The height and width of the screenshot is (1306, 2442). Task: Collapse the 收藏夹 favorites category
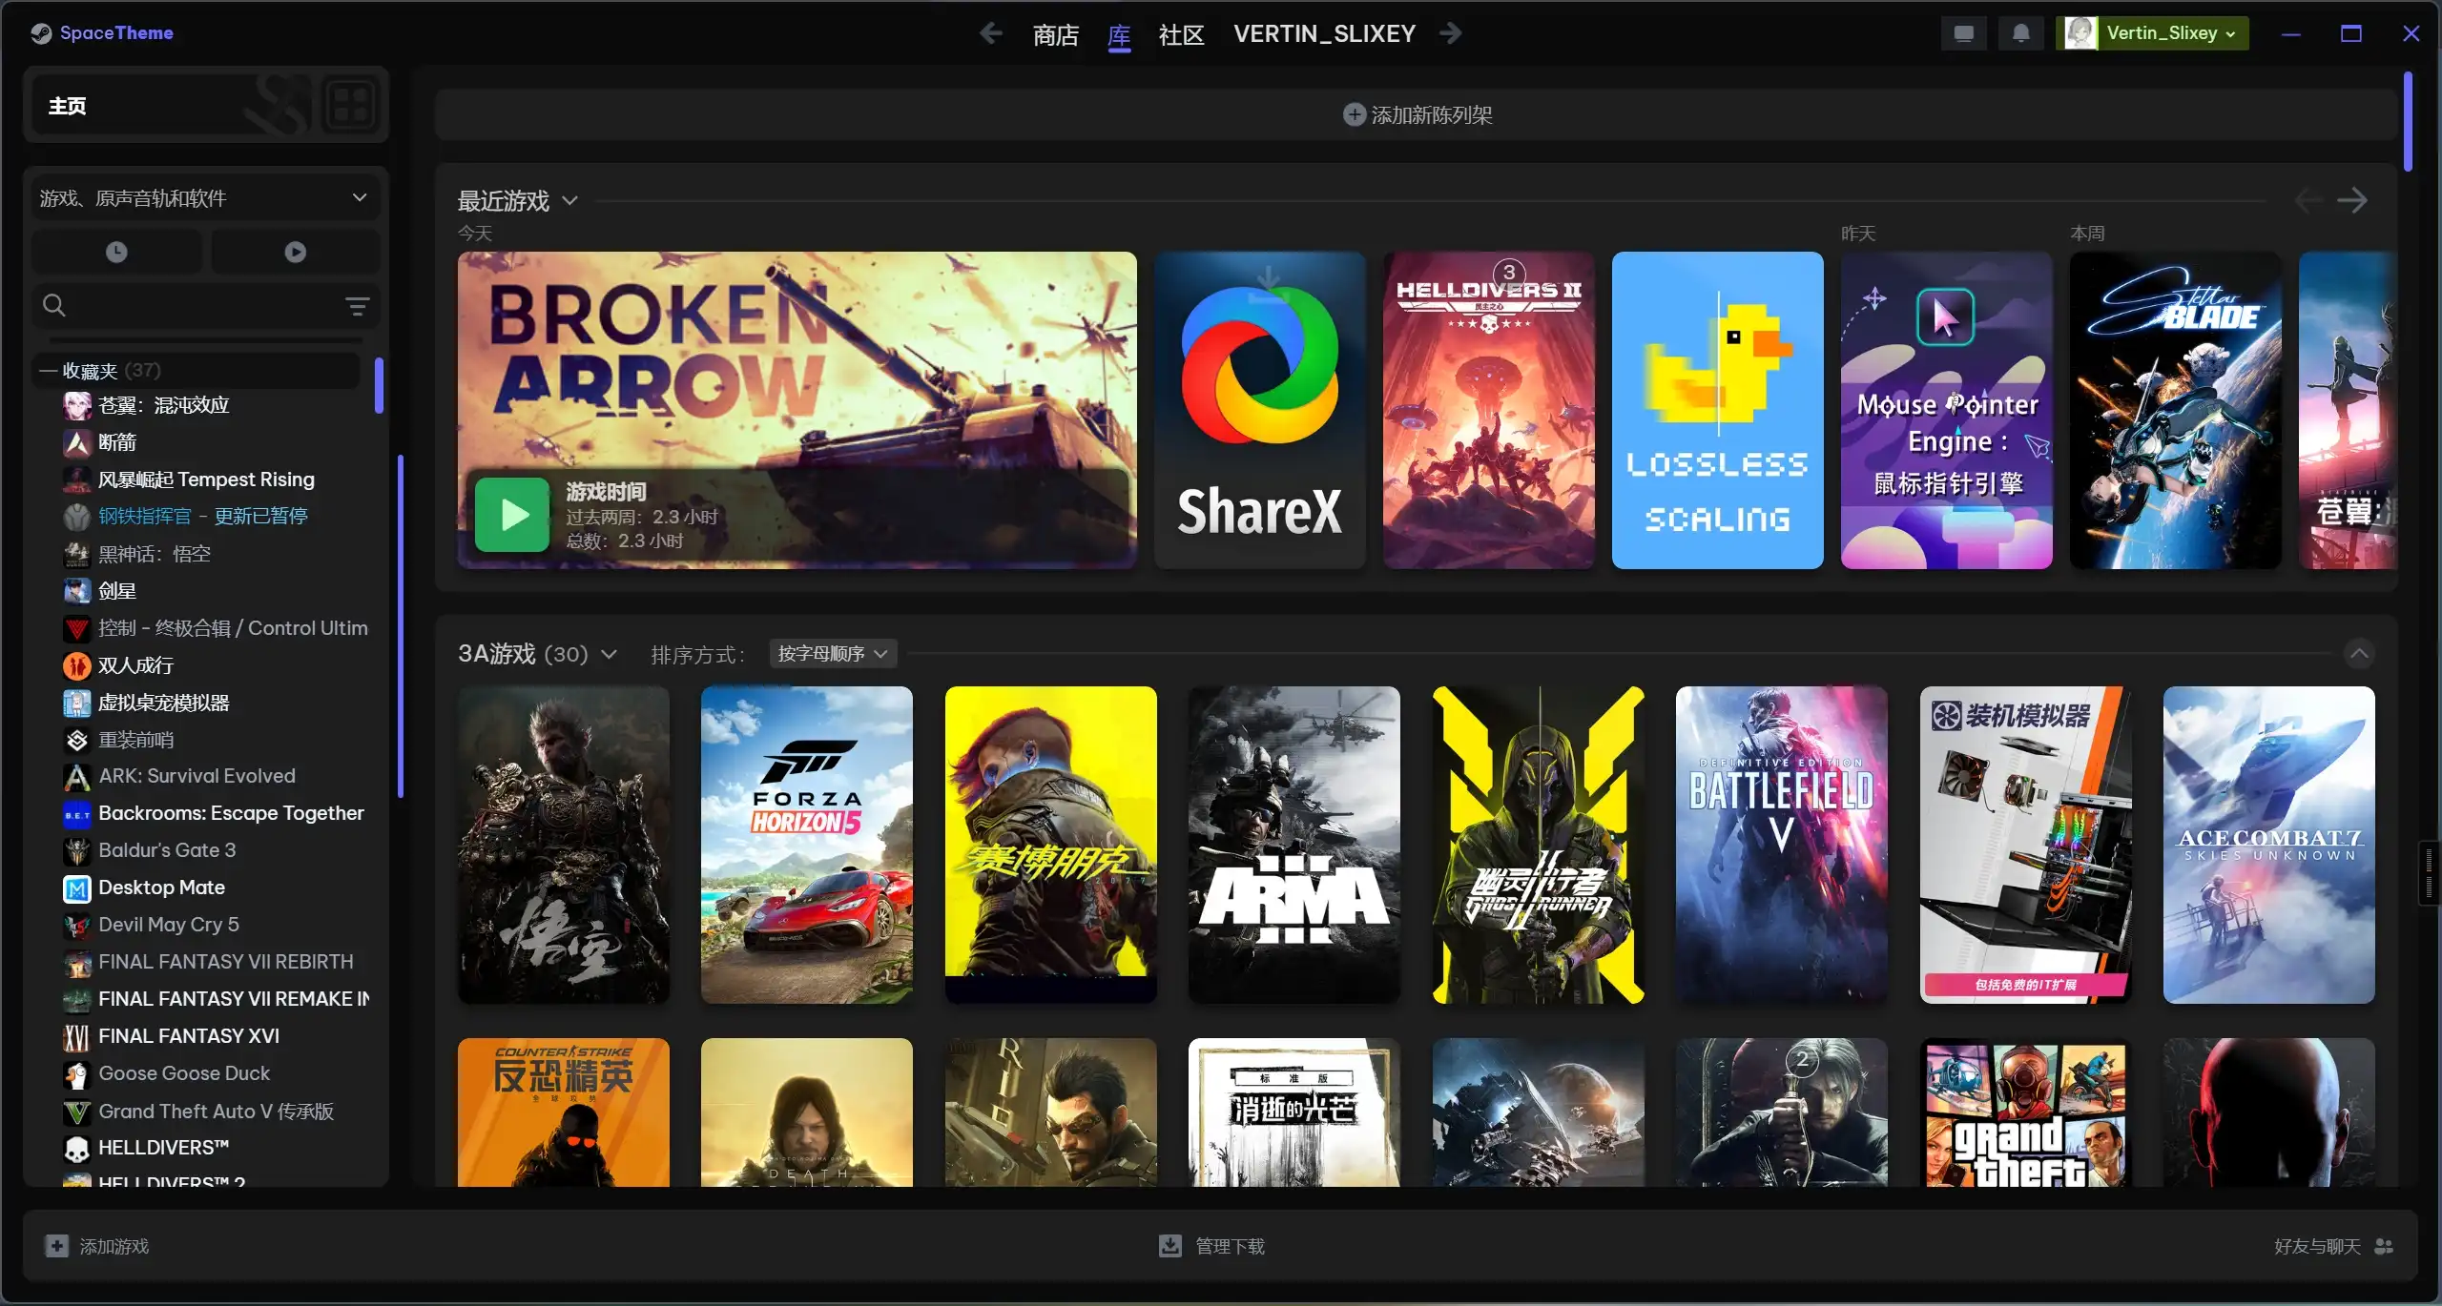coord(48,370)
